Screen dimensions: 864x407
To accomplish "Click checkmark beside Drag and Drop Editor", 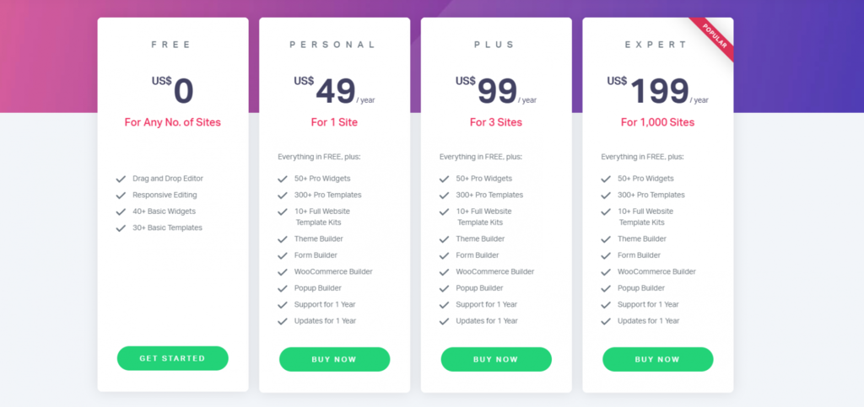I will (121, 179).
